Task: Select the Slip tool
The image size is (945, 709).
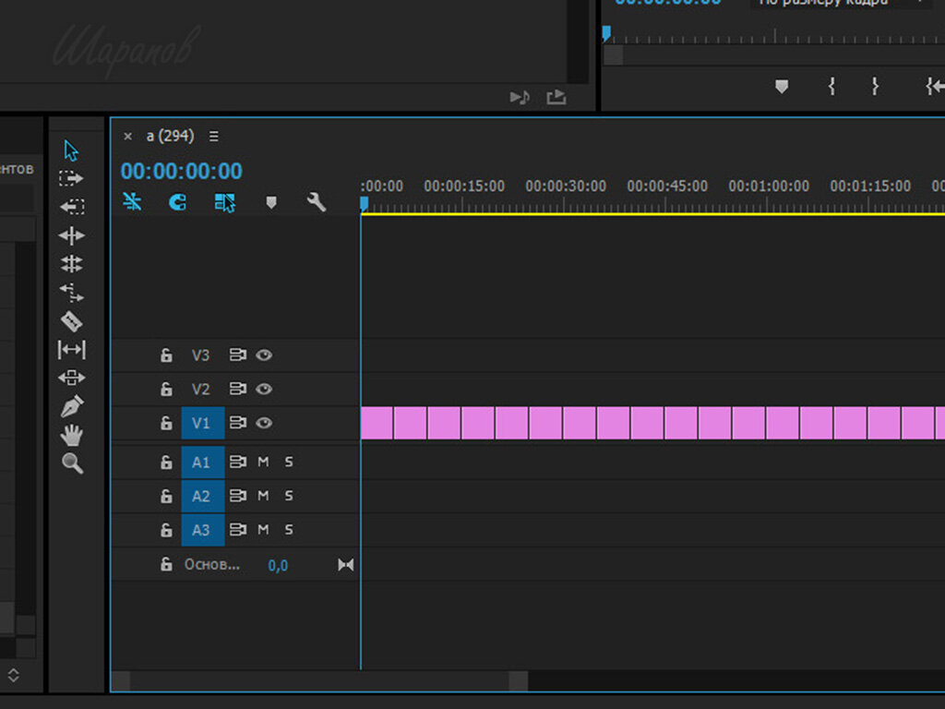Action: (x=71, y=350)
